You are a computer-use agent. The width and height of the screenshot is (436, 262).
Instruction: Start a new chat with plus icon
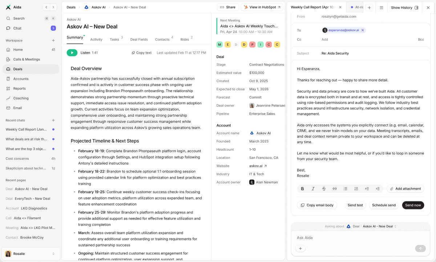pyautogui.click(x=53, y=120)
